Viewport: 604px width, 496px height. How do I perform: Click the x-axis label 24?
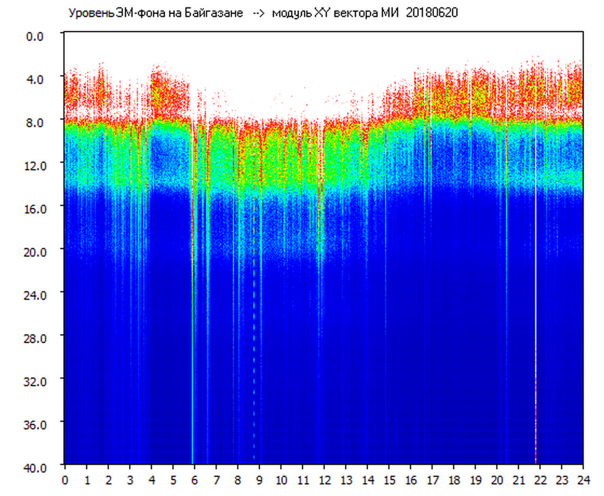coord(583,479)
